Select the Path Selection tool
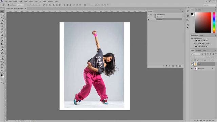The height and width of the screenshot is (122, 217). click(x=2, y=59)
